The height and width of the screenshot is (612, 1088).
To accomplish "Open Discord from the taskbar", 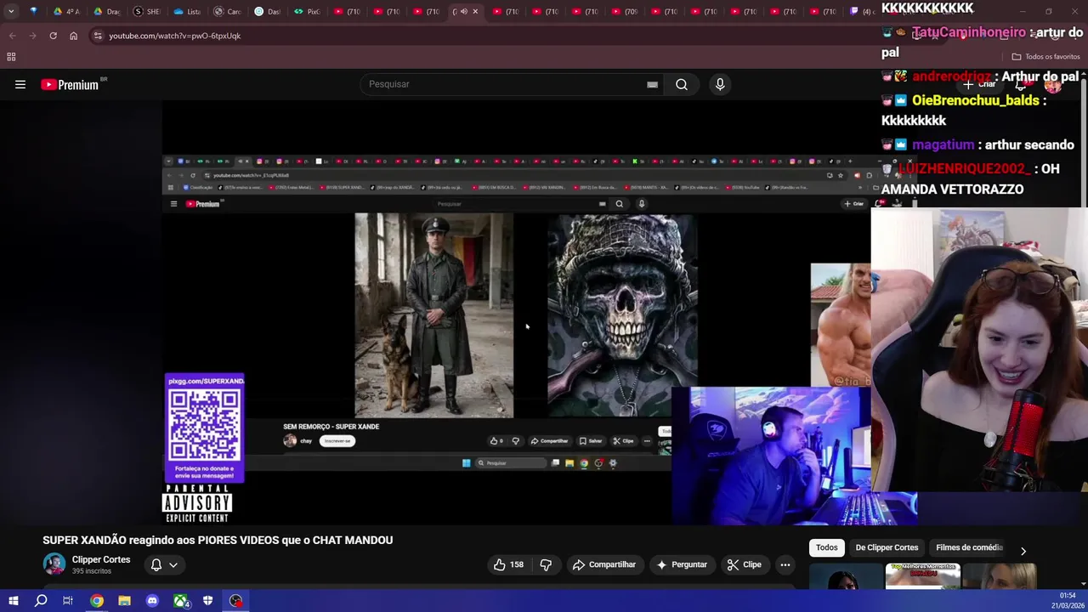I will coord(152,601).
